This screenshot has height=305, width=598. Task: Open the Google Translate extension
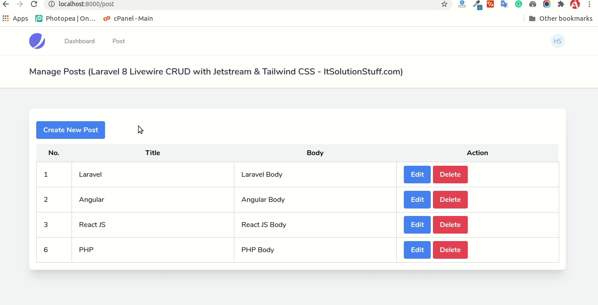tap(504, 4)
